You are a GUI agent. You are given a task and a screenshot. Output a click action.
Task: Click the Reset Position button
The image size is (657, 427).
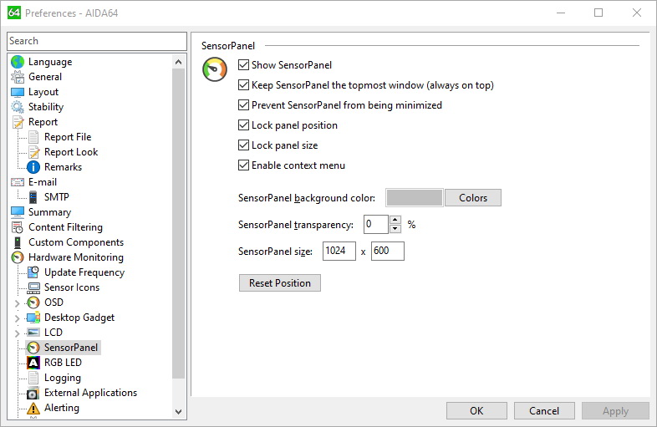280,282
